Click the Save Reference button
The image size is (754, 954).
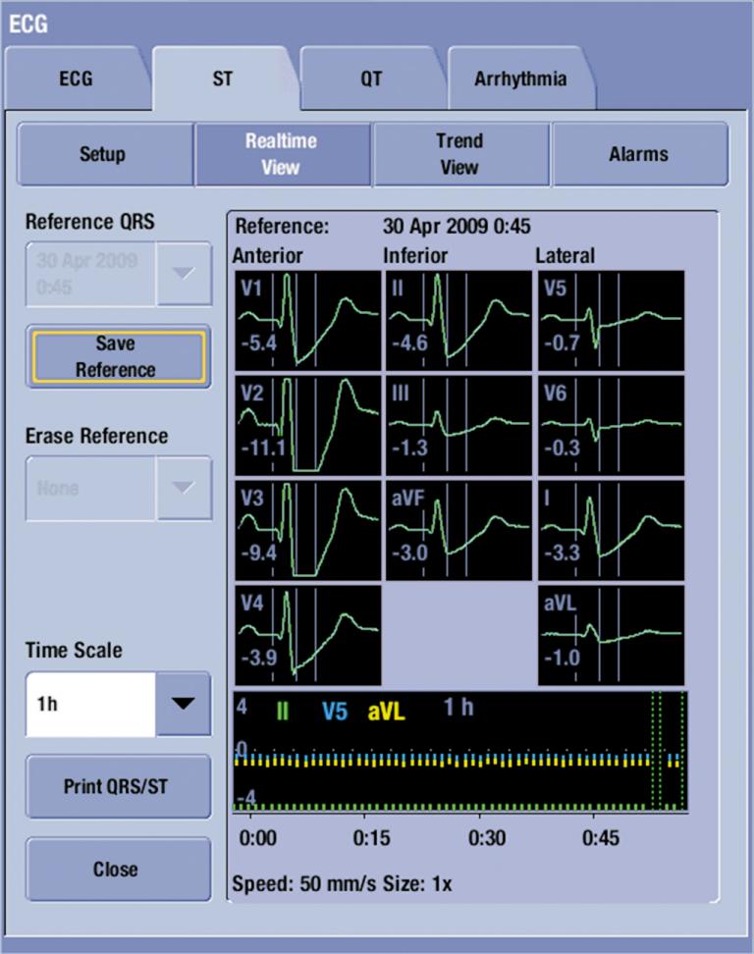click(x=118, y=356)
